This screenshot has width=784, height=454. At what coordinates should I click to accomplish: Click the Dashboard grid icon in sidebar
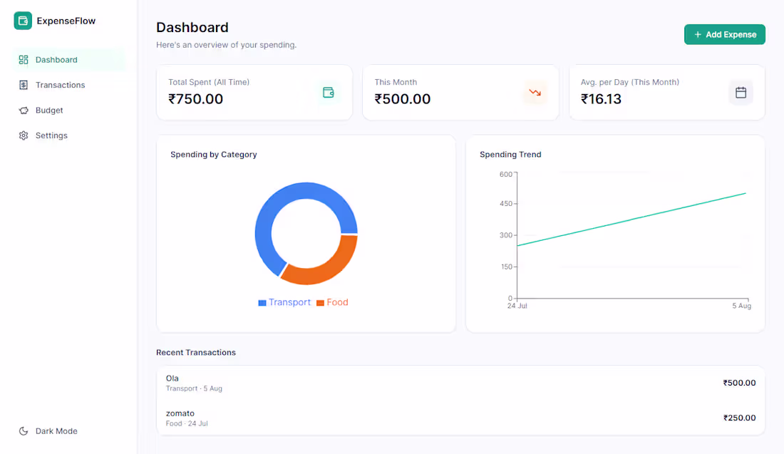coord(24,60)
